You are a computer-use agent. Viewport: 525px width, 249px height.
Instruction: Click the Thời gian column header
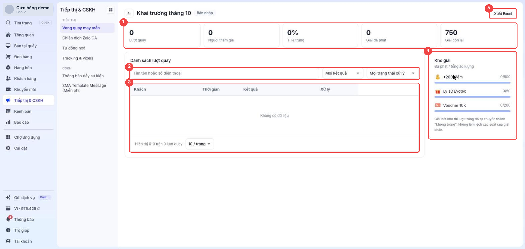211,89
